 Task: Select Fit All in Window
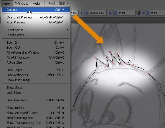36,57
